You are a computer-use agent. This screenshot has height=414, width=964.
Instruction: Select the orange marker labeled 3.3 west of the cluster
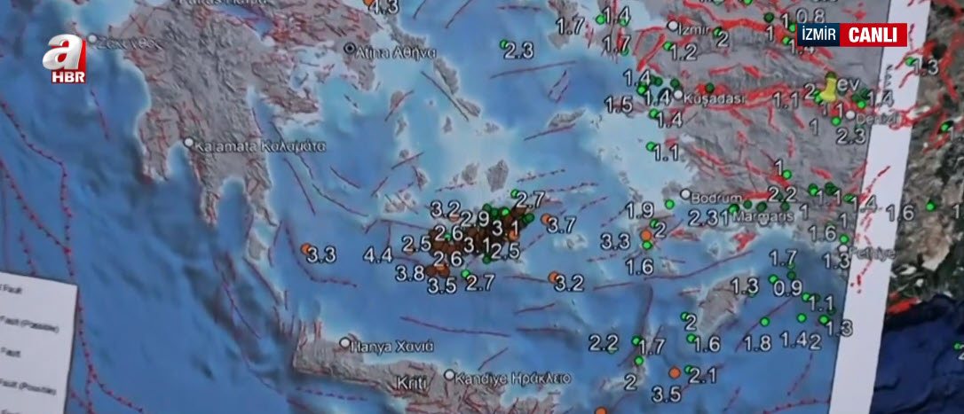[x=304, y=249]
